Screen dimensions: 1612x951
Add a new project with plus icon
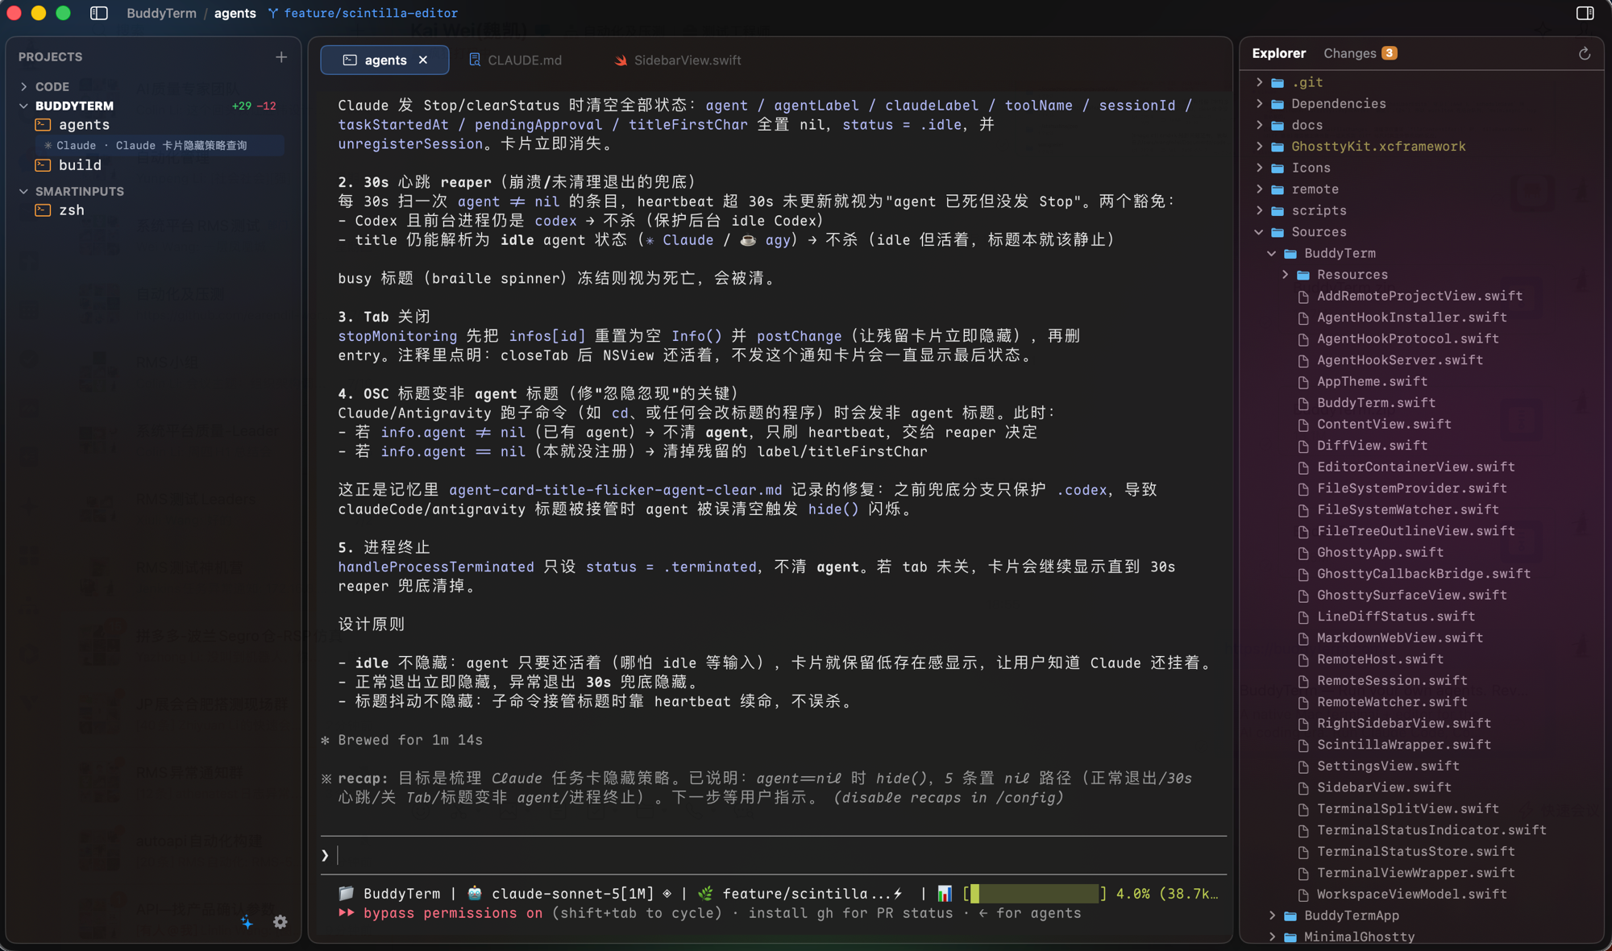tap(281, 57)
